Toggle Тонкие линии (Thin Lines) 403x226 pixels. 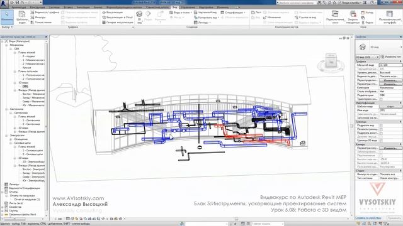click(x=41, y=23)
